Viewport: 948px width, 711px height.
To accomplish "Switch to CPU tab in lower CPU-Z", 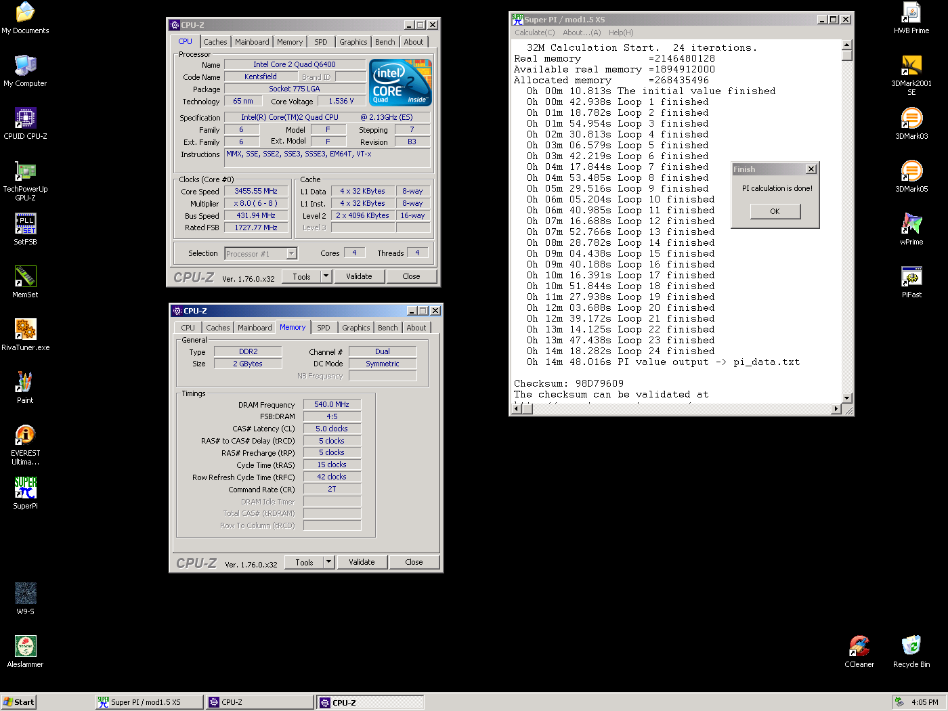I will pyautogui.click(x=188, y=328).
